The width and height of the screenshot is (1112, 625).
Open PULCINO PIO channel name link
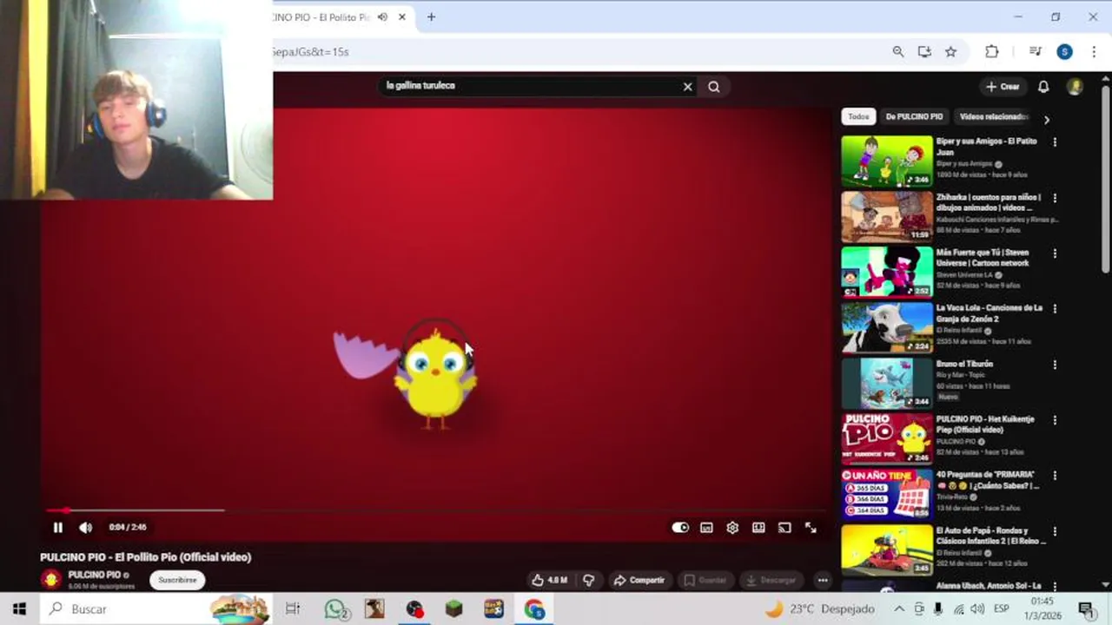(94, 575)
